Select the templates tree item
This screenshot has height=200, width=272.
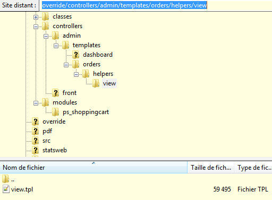coord(87,45)
